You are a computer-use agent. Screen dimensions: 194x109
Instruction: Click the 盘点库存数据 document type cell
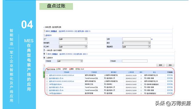pyautogui.click(x=89, y=94)
